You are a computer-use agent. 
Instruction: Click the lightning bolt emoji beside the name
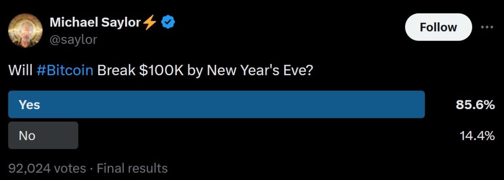point(150,23)
